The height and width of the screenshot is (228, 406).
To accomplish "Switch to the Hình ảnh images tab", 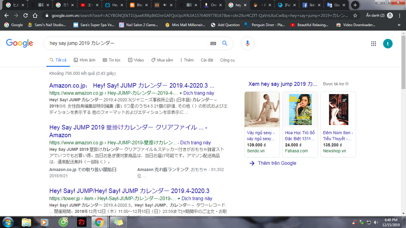I will click(x=84, y=60).
